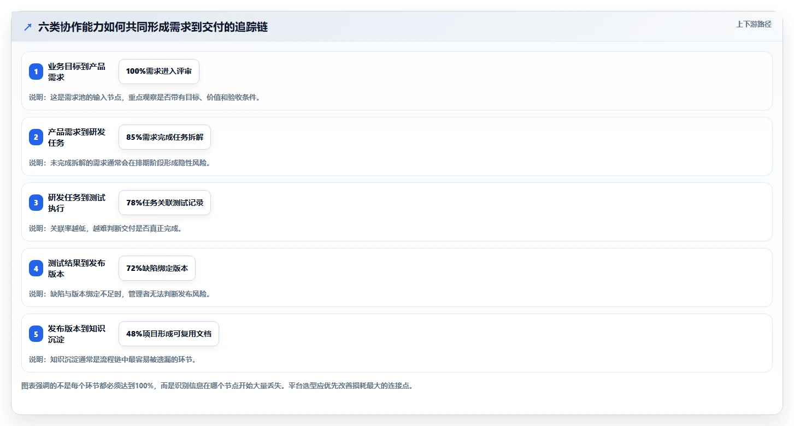Select step badge number 4

click(x=36, y=268)
